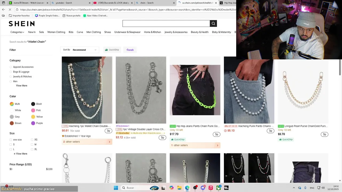342x192 pixels.
Task: Open Nueva pestaña bookmark
Action: pos(71,16)
